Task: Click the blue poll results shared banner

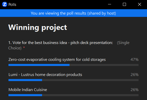Action: pos(73,13)
